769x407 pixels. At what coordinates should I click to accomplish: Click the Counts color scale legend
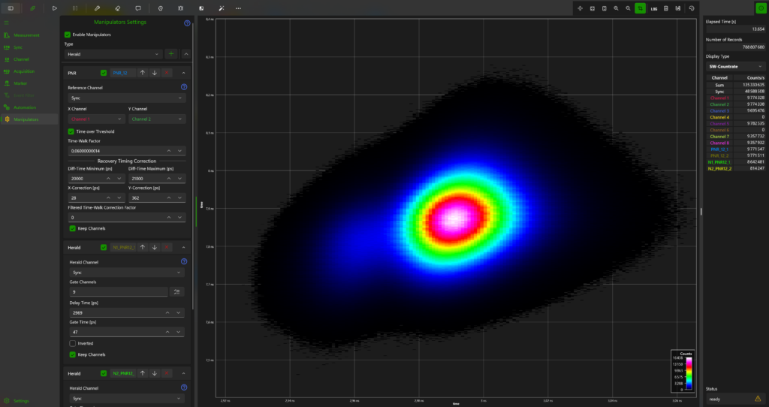point(682,371)
